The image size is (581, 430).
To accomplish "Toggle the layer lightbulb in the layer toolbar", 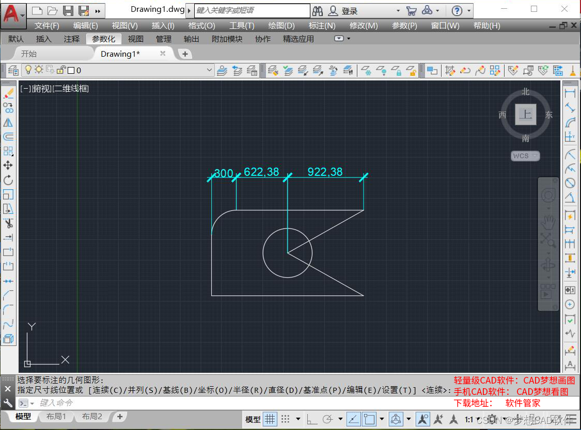I will coord(28,70).
